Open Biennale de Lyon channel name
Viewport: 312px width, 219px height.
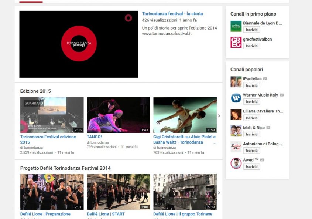pos(262,23)
